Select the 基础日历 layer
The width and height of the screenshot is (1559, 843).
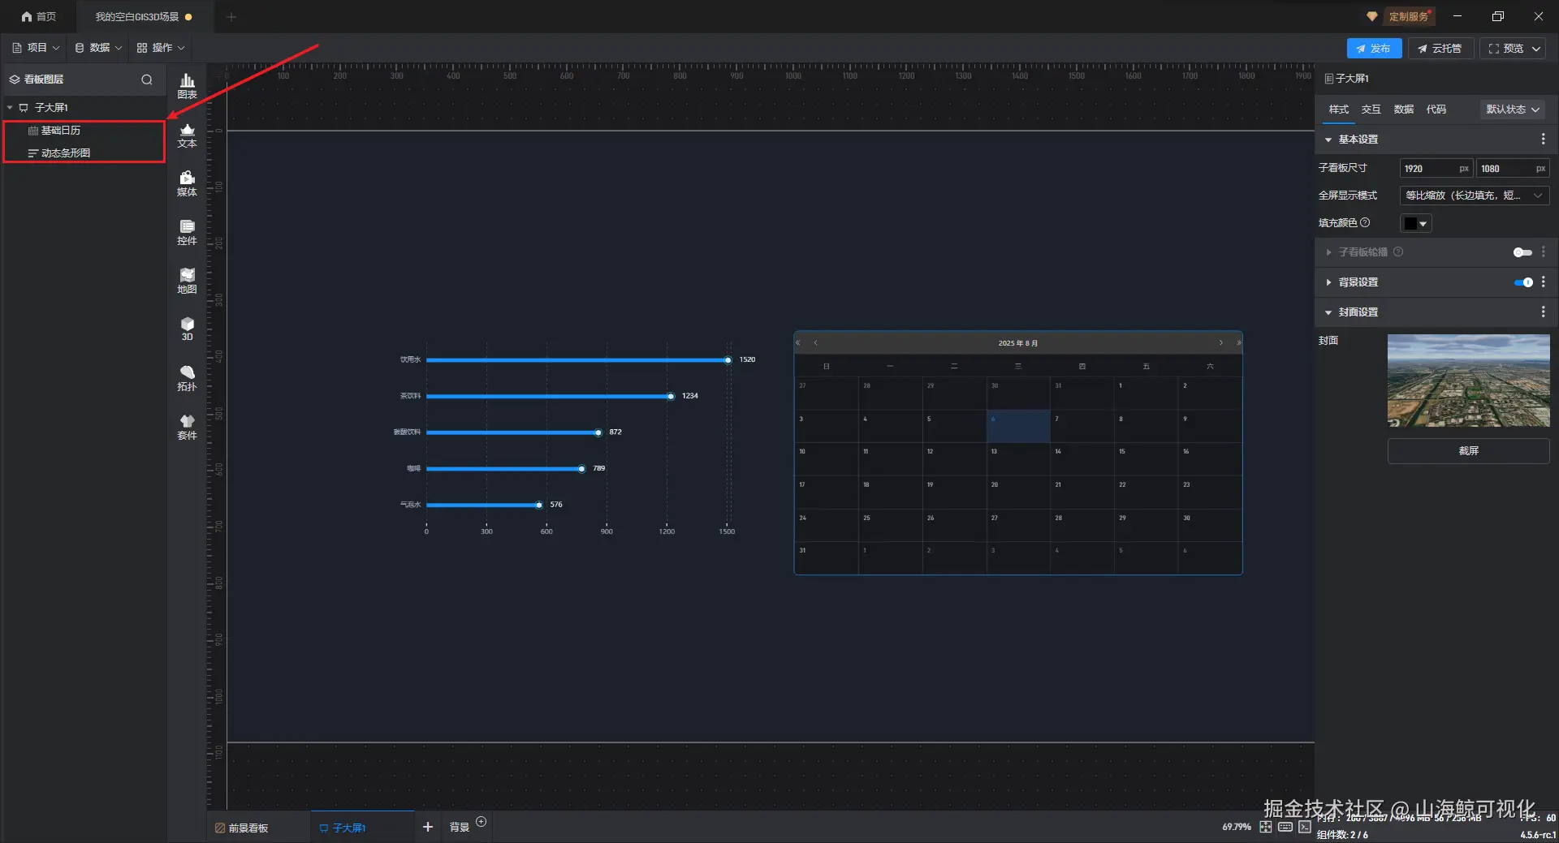tap(84, 131)
